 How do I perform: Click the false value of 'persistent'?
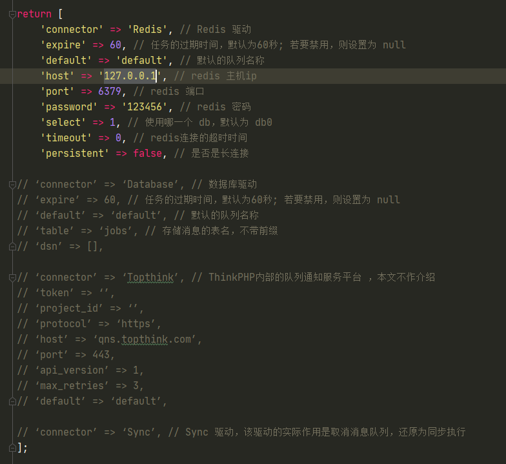[x=147, y=154]
